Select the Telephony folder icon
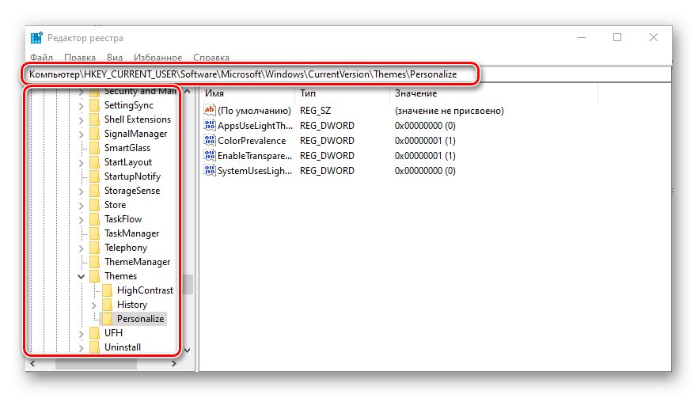This screenshot has height=398, width=698. pyautogui.click(x=94, y=248)
